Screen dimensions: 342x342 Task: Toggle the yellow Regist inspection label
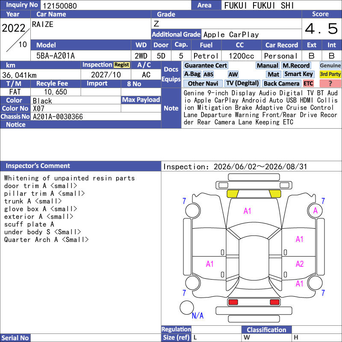coord(122,65)
